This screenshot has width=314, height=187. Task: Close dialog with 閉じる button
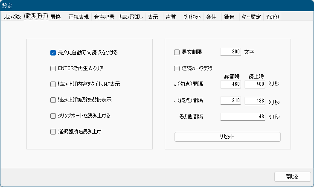pyautogui.click(x=292, y=177)
